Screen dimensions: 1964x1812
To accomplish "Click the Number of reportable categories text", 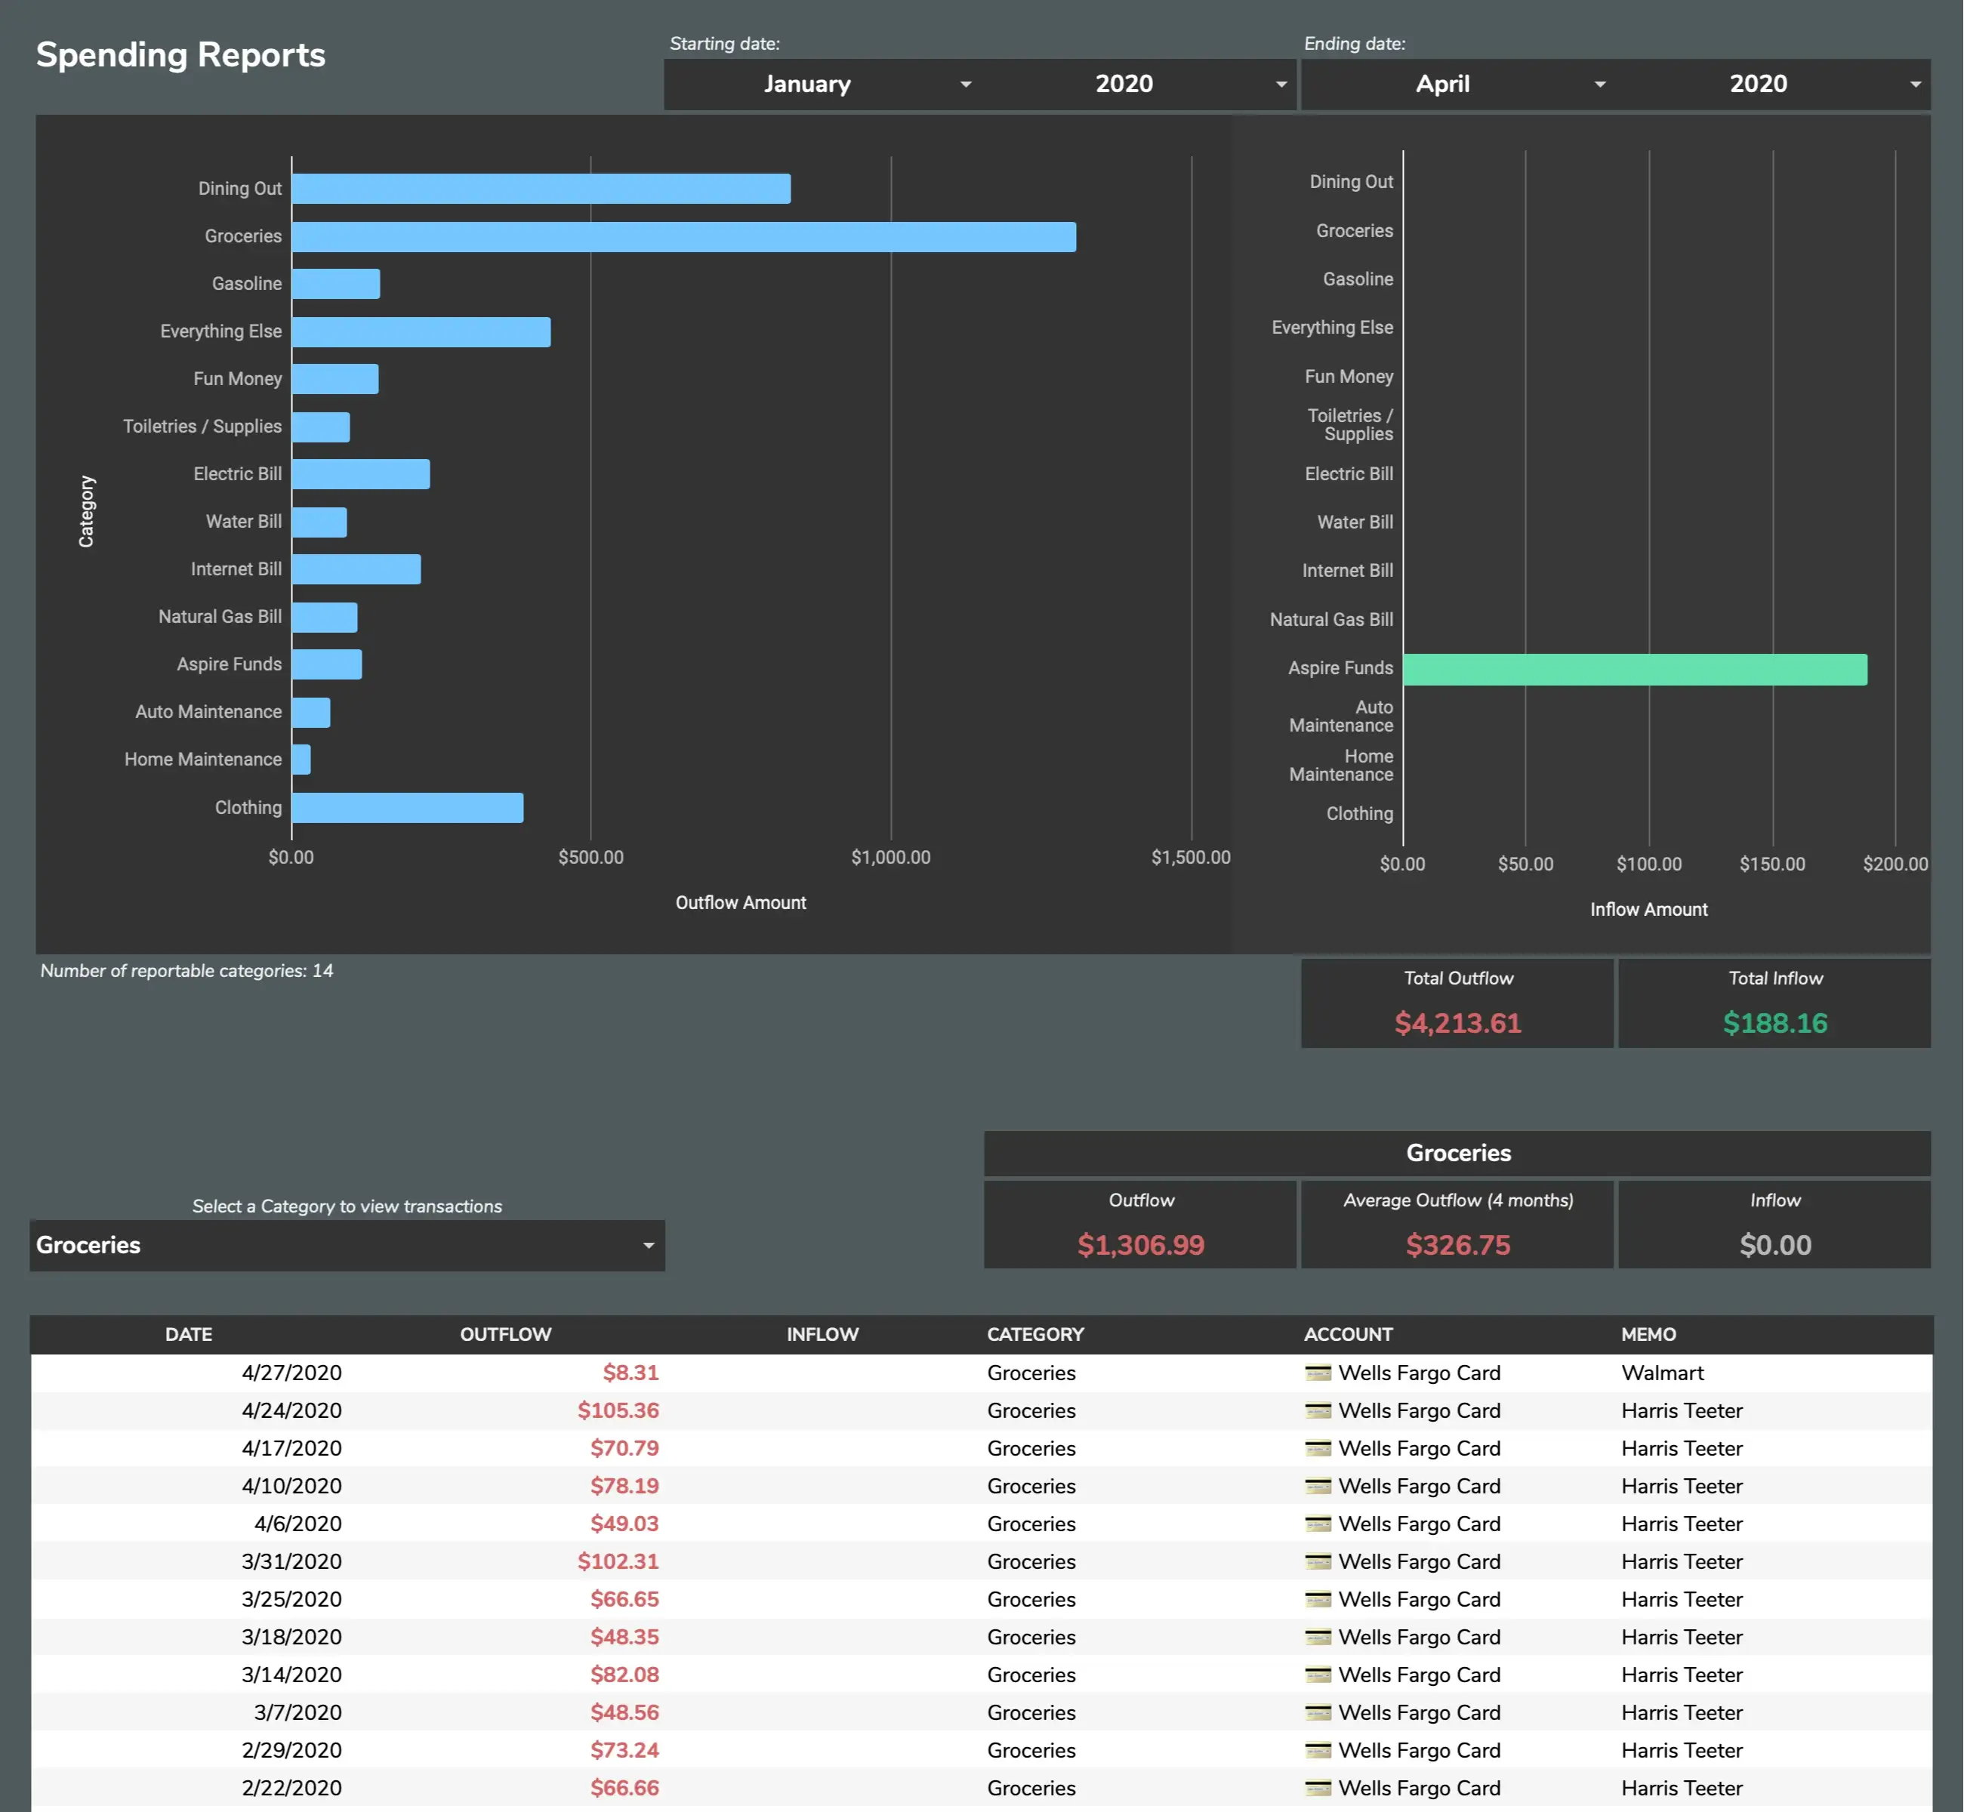I will click(187, 971).
